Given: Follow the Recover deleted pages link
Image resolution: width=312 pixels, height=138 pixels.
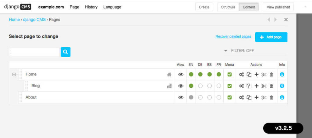Looking at the screenshot, I should point(233,36).
